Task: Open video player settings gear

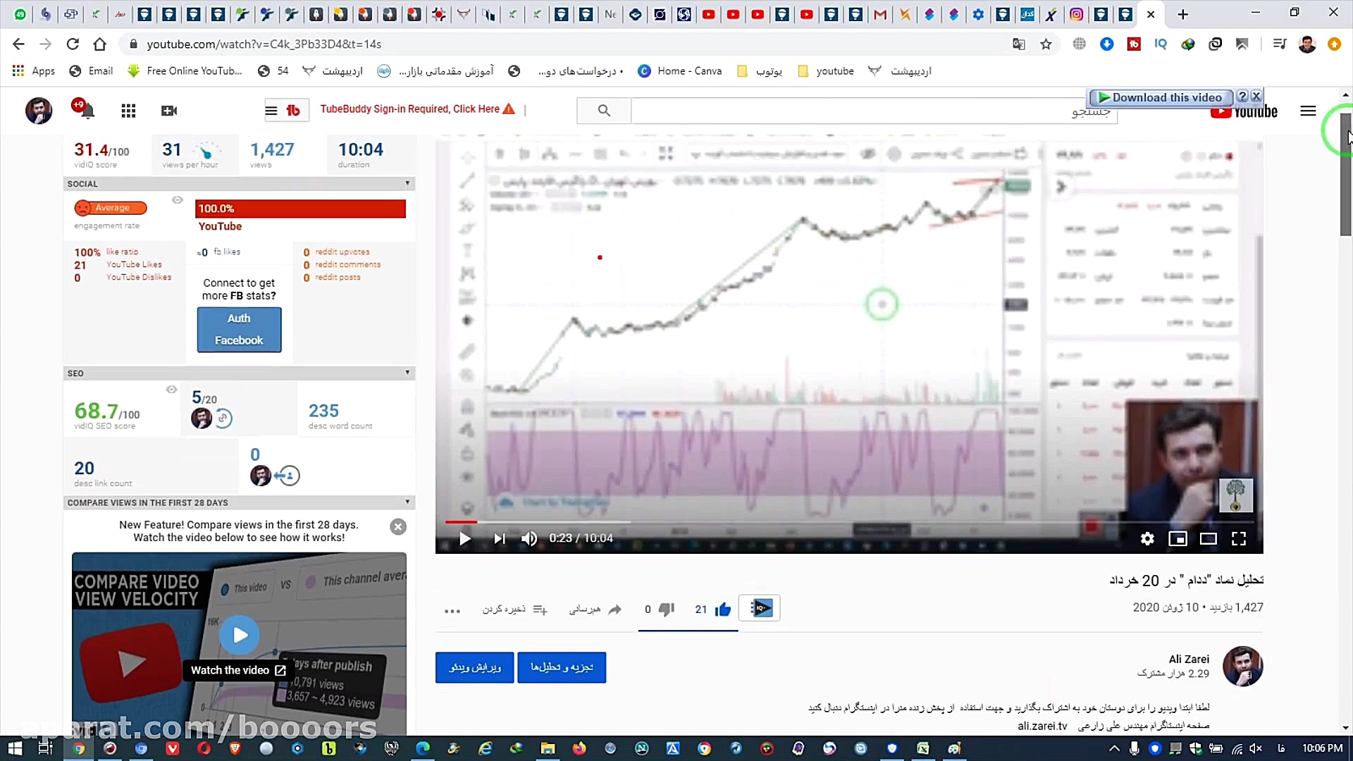Action: tap(1147, 538)
